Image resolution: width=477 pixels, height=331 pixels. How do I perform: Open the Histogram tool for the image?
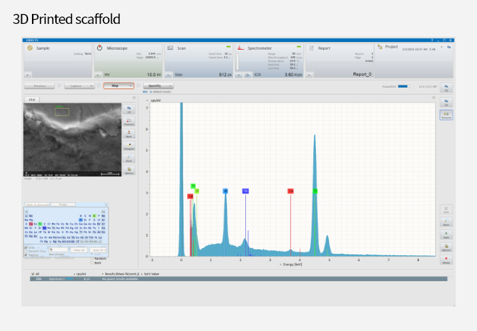[x=130, y=145]
